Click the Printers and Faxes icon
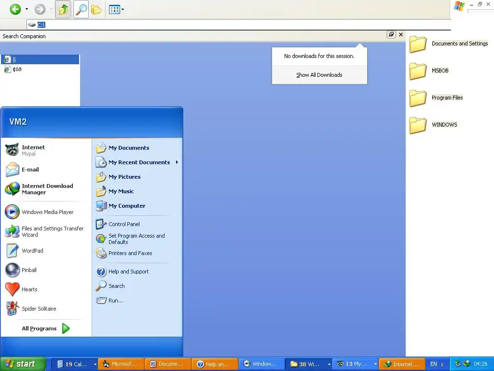This screenshot has height=371, width=494. point(101,253)
